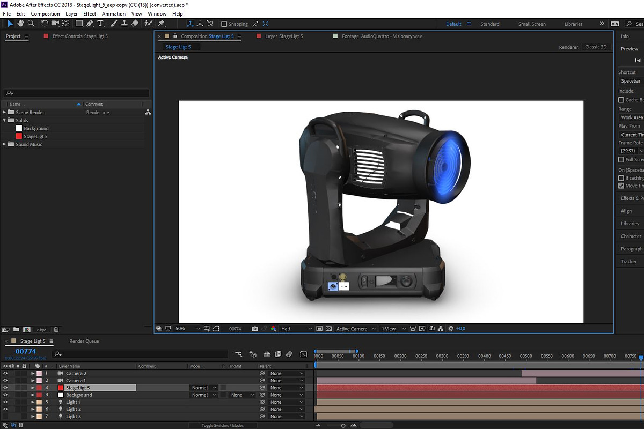Take a snapshot with the camera icon
Image resolution: width=644 pixels, height=429 pixels.
(255, 329)
